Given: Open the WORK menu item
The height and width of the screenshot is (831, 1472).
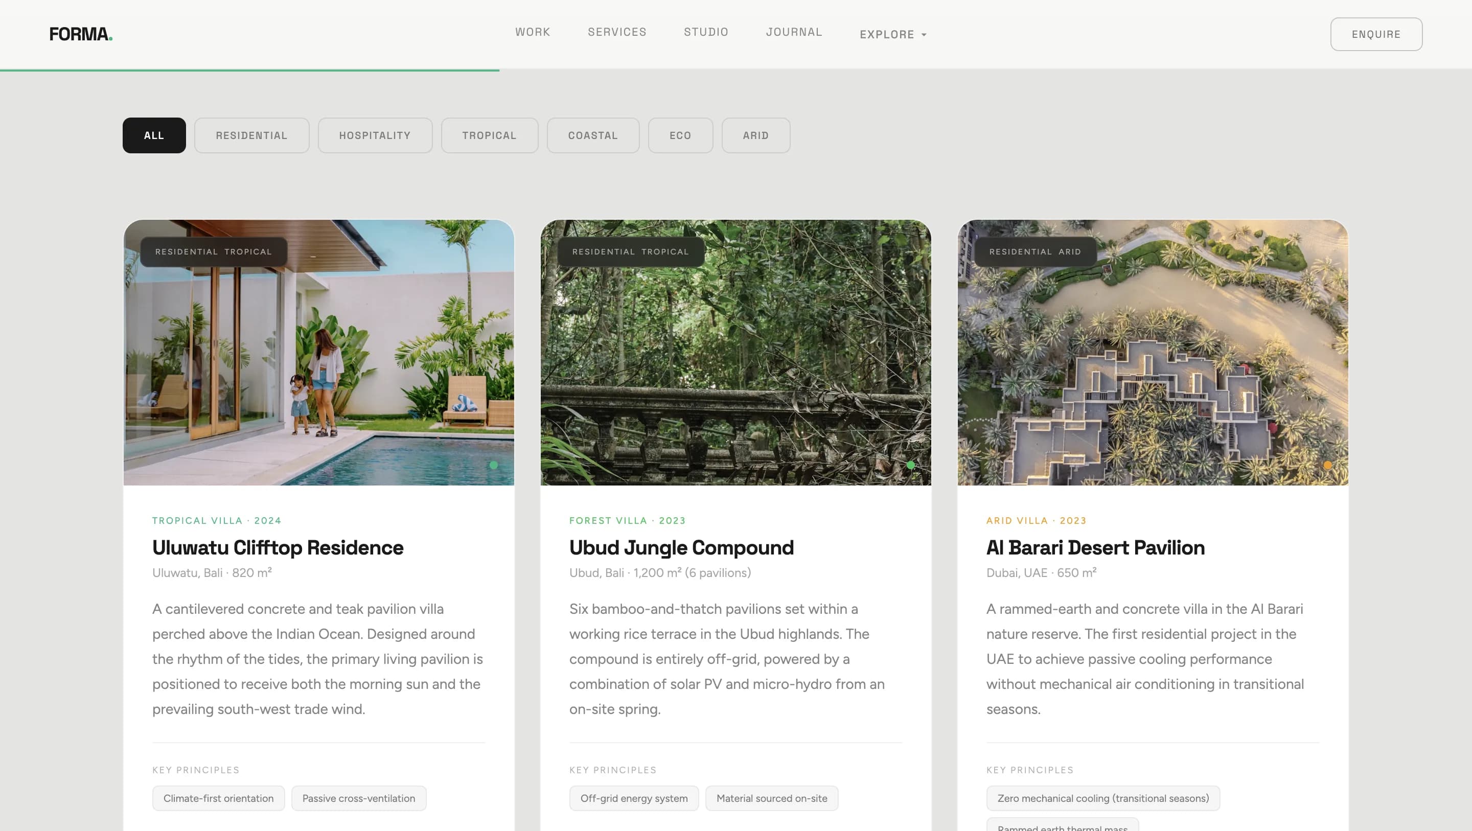Looking at the screenshot, I should tap(532, 32).
